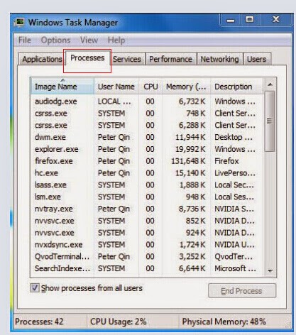This screenshot has width=296, height=335.
Task: Switch to the Applications tab
Action: [41, 59]
